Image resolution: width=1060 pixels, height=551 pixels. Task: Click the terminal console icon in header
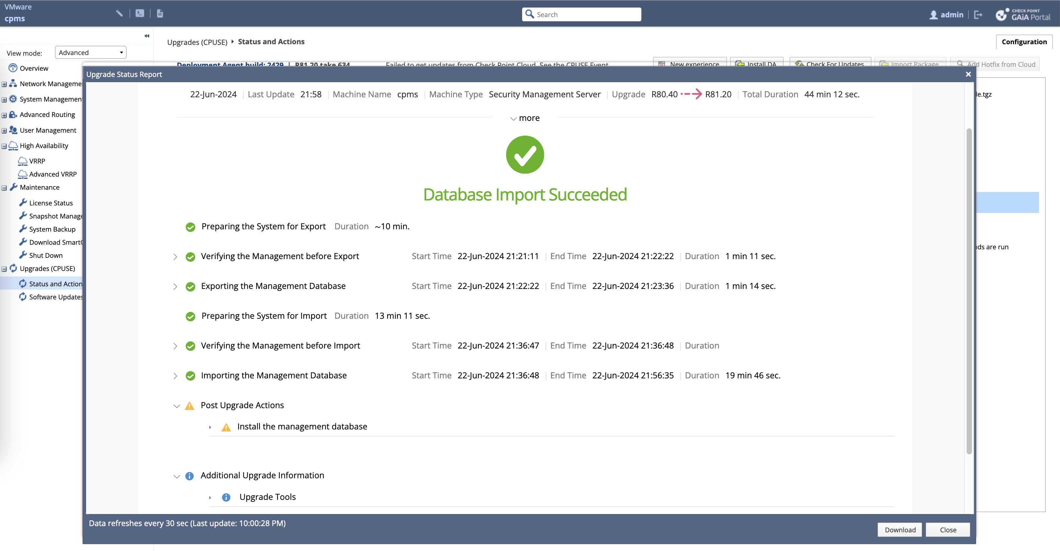click(140, 13)
